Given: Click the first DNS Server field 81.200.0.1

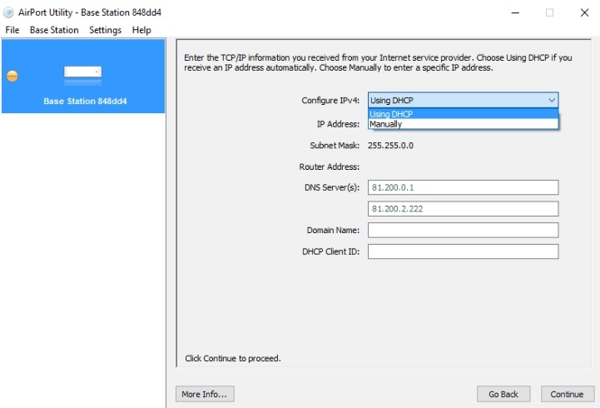Looking at the screenshot, I should [463, 187].
